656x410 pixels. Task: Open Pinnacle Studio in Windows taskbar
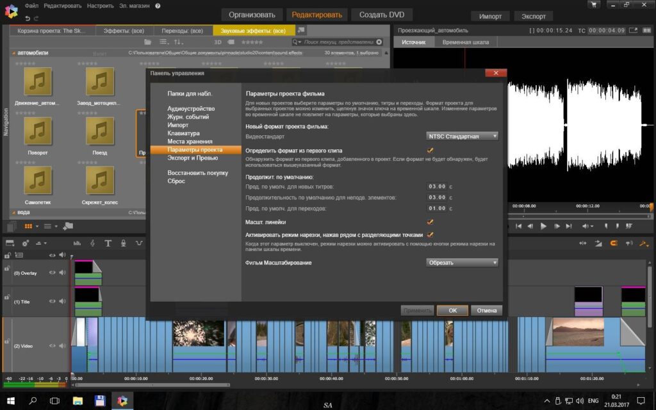click(x=122, y=401)
